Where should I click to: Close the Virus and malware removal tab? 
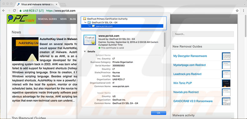tap(57, 4)
